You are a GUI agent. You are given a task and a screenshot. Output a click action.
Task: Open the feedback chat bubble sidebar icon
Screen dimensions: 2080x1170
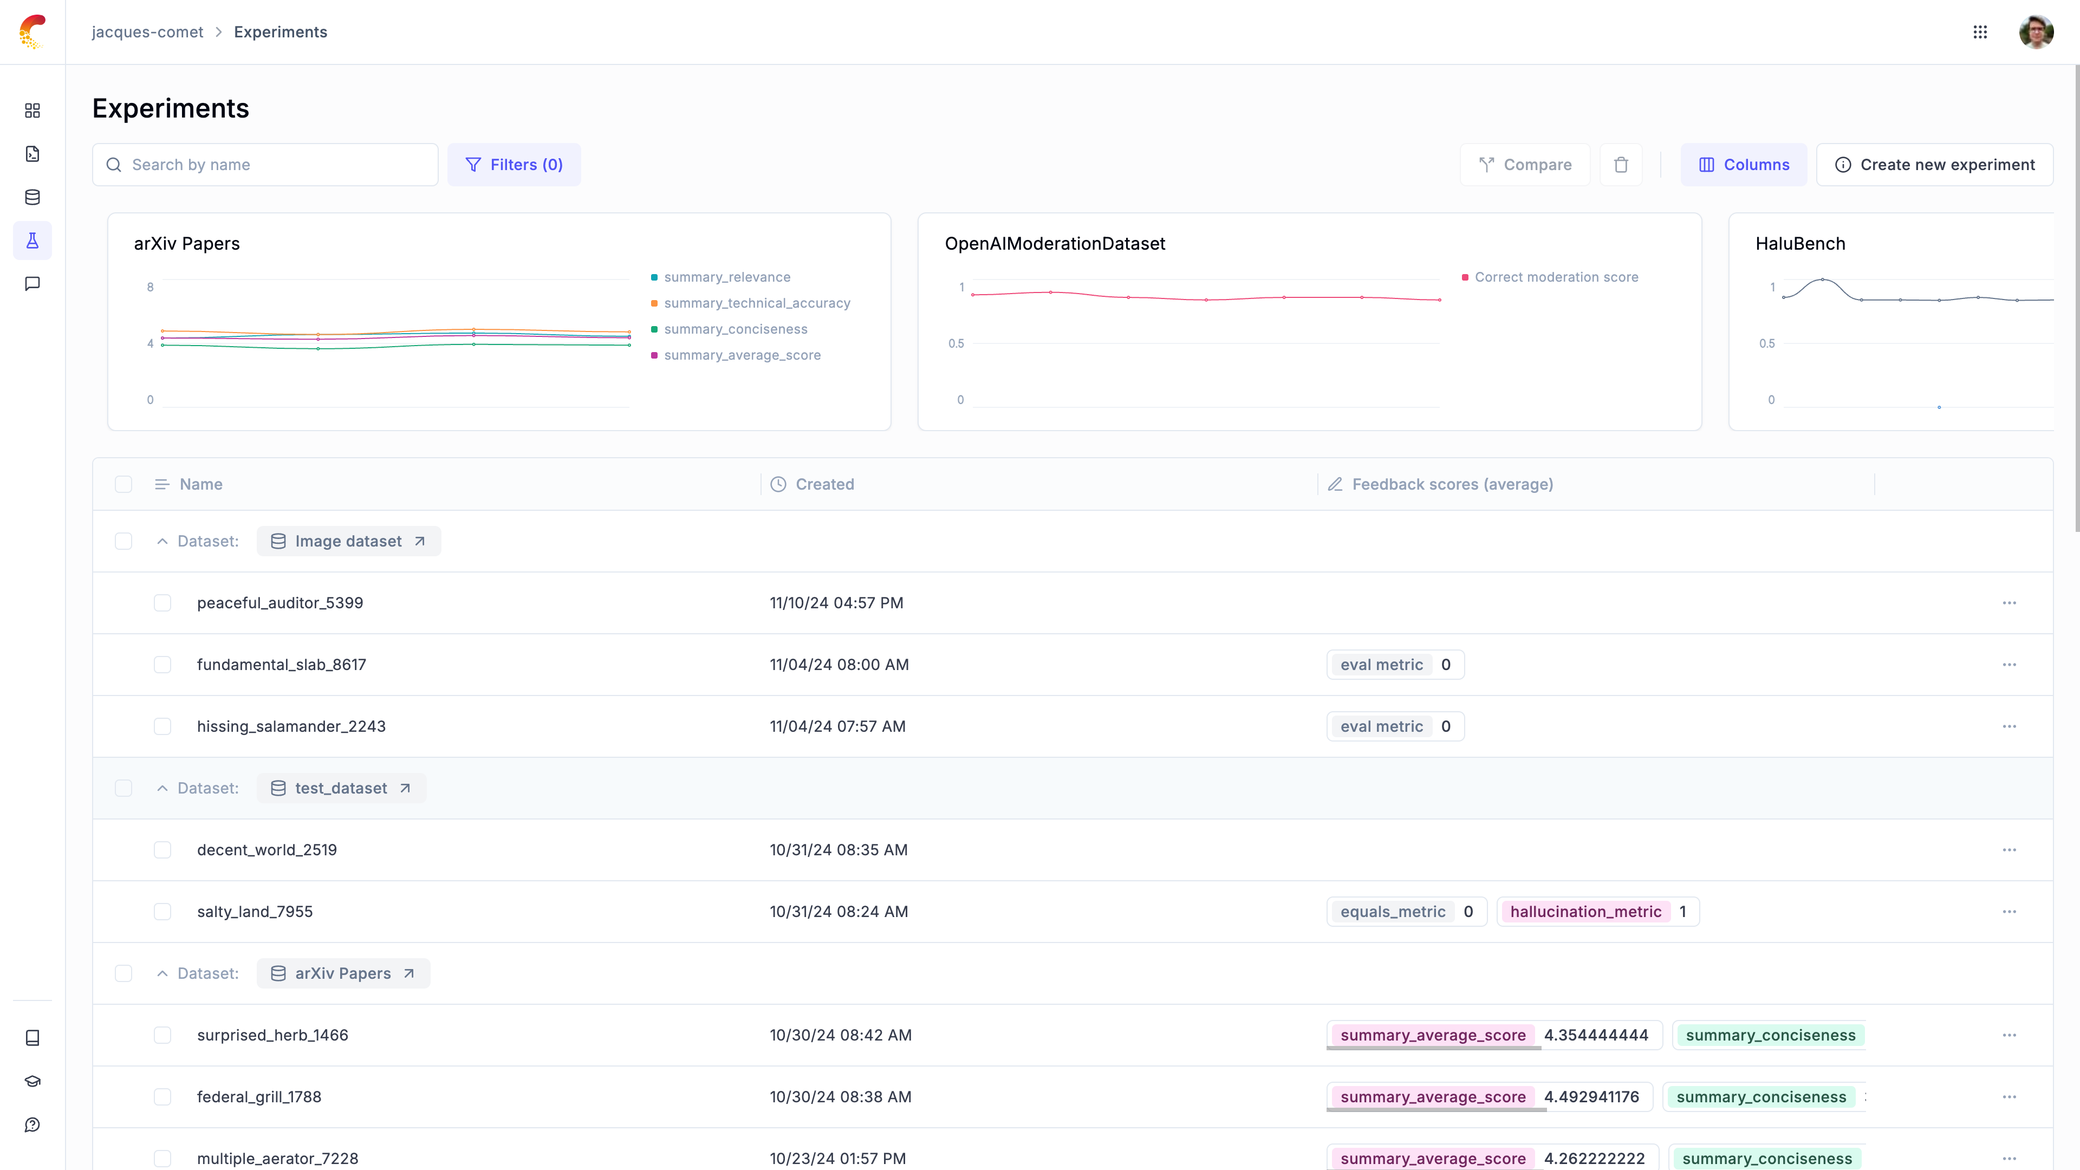point(32,283)
